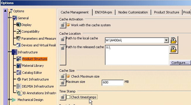Select Compatibility in the options tree

(x=30, y=32)
